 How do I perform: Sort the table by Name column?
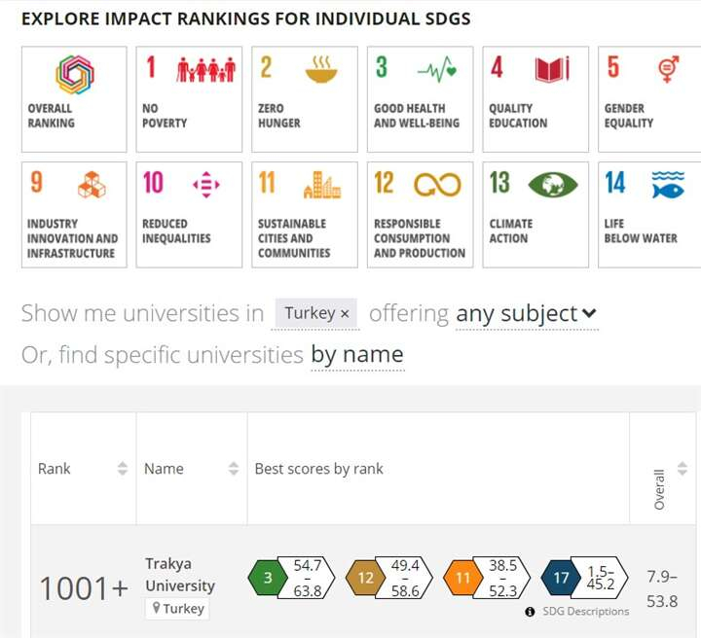click(x=234, y=469)
